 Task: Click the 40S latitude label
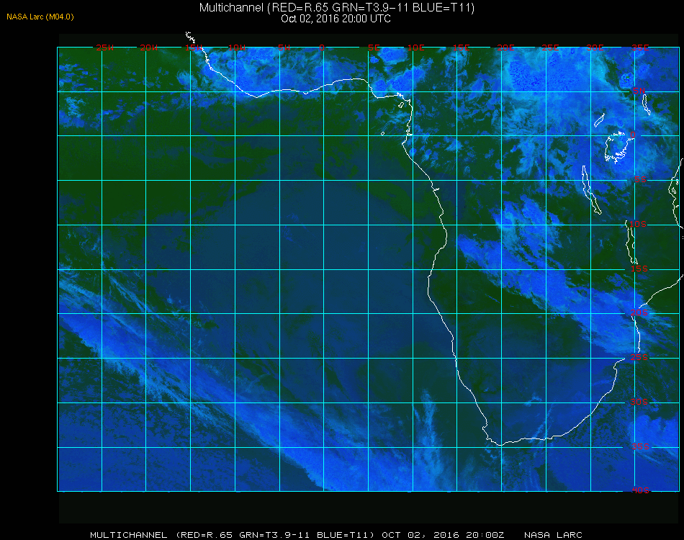(640, 490)
